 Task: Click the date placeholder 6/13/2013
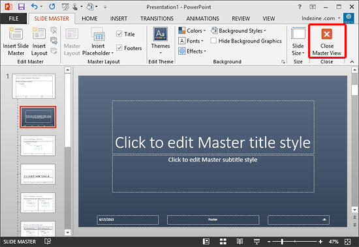point(128,220)
